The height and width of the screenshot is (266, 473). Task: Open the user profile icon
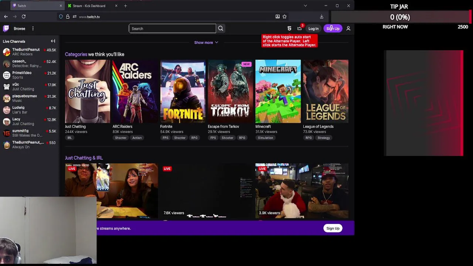click(x=348, y=28)
